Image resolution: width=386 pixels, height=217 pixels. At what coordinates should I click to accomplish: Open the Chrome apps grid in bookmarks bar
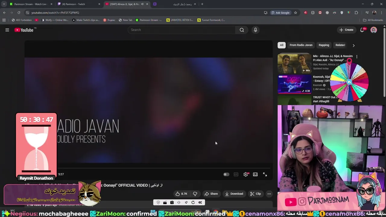pyautogui.click(x=4, y=20)
